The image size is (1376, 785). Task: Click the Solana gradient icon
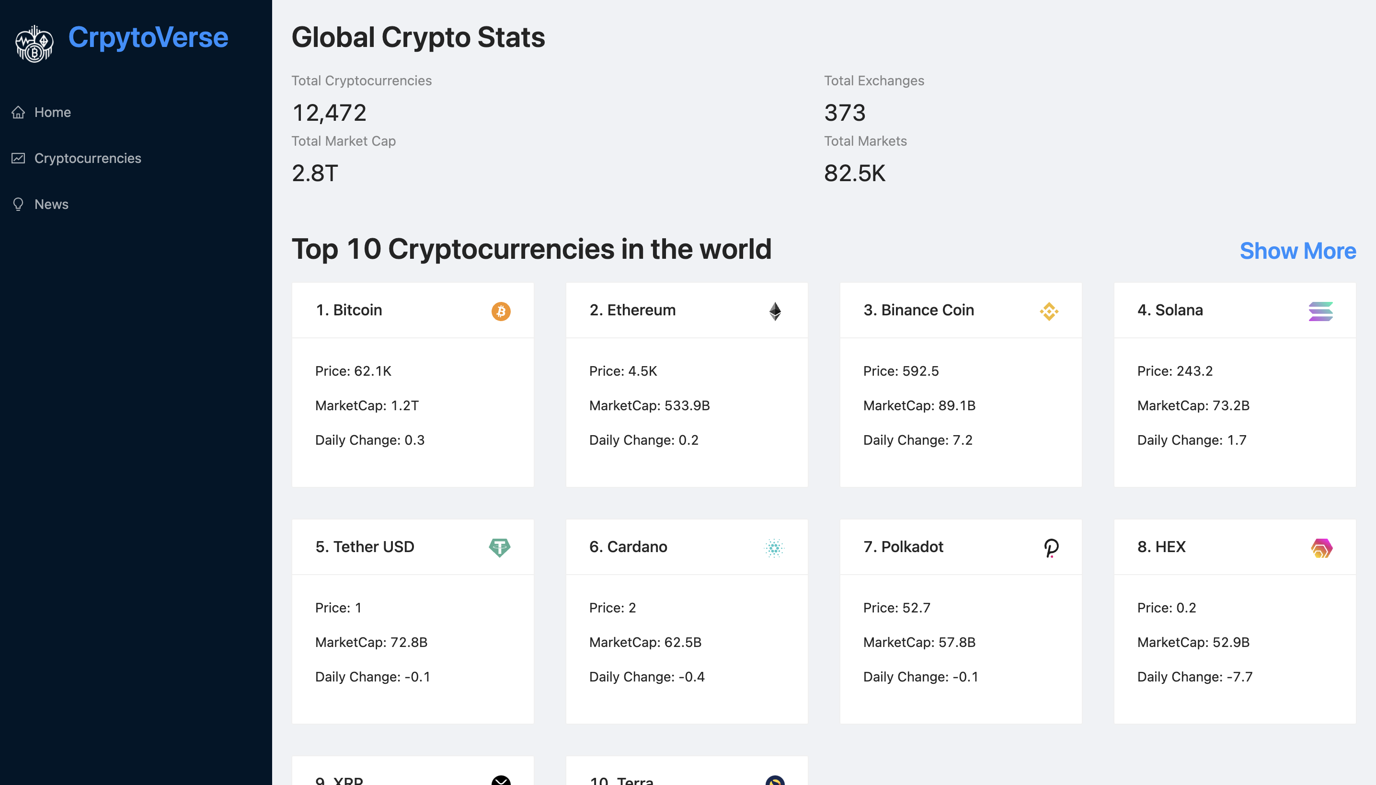[x=1320, y=311]
